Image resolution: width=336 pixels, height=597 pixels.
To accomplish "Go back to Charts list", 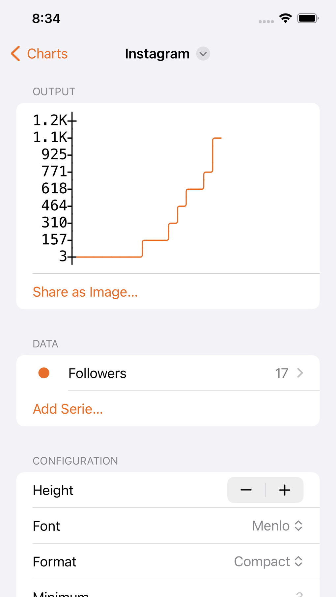I will (x=47, y=54).
